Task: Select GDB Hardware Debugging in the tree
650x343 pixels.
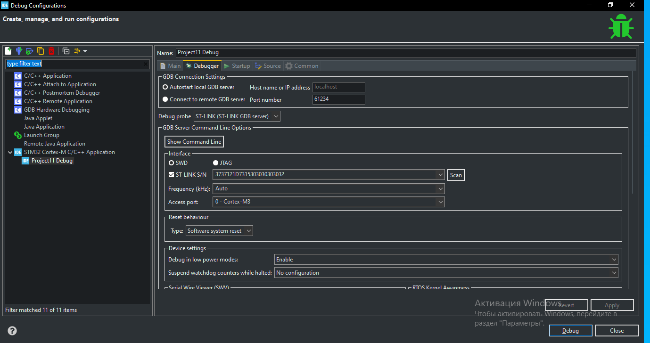Action: click(57, 110)
